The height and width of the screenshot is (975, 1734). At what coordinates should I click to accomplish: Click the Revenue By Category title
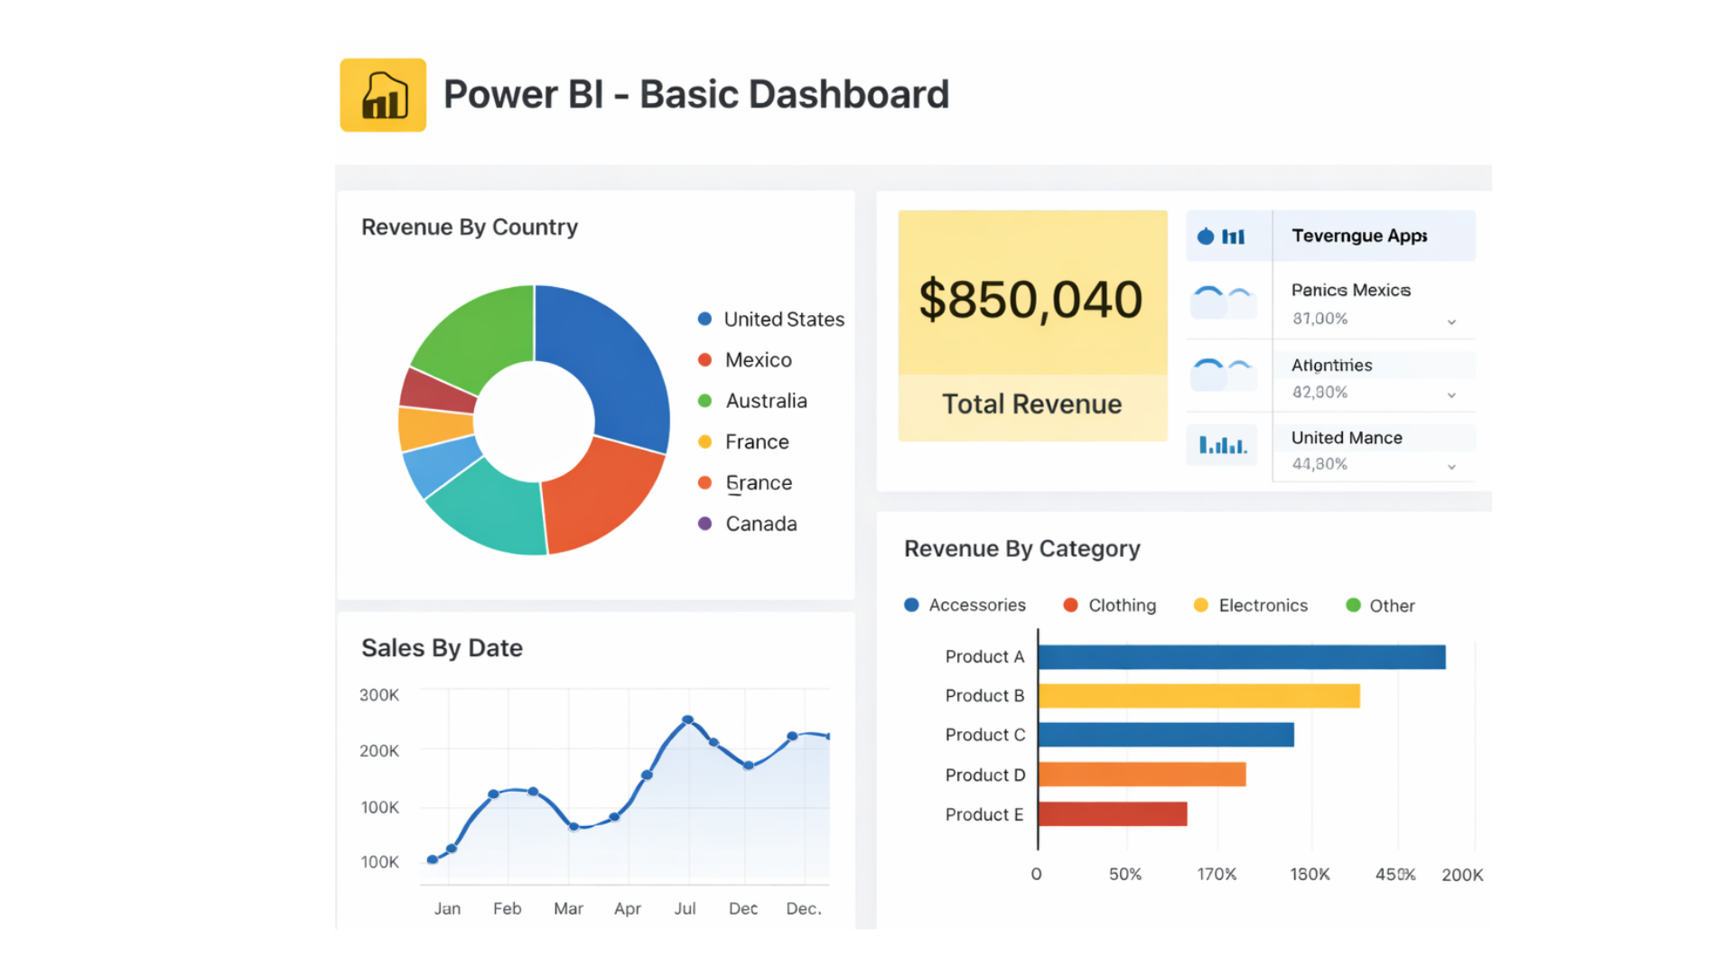point(1021,549)
